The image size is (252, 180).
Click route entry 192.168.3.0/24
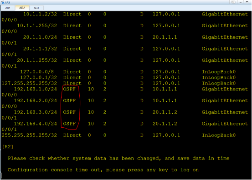point(36,112)
